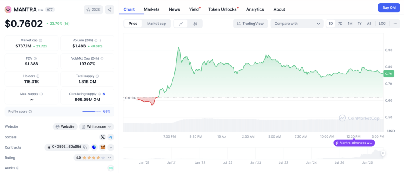Toggle LOG scale on chart
Screen dimensions: 404x173
pyautogui.click(x=382, y=24)
